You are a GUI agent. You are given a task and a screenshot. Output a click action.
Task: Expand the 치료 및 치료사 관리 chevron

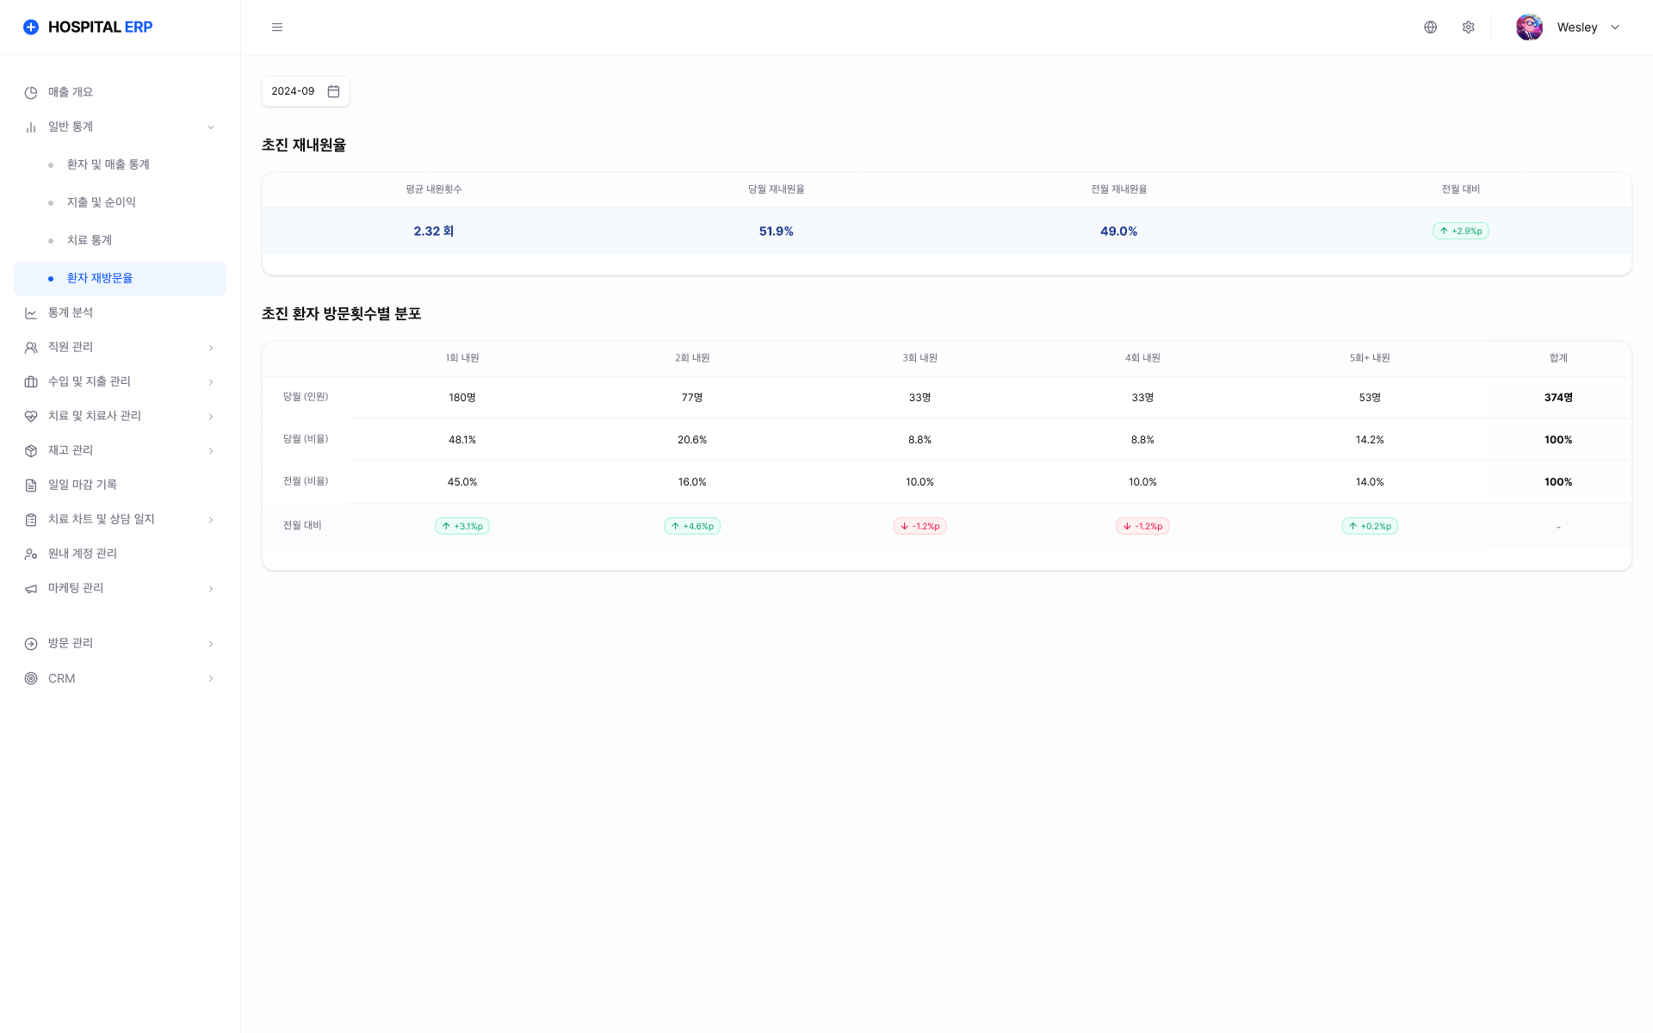point(211,417)
